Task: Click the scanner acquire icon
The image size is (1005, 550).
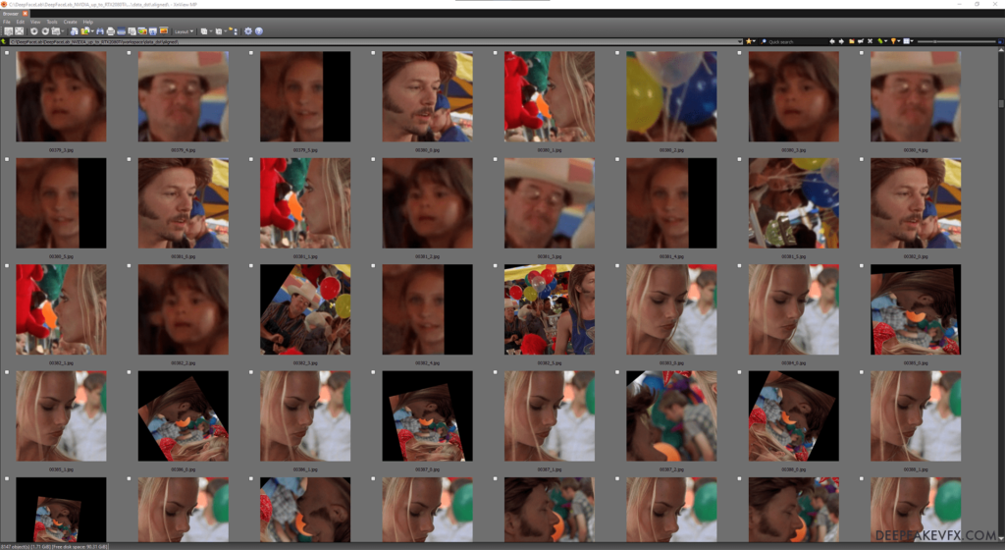Action: [x=121, y=31]
